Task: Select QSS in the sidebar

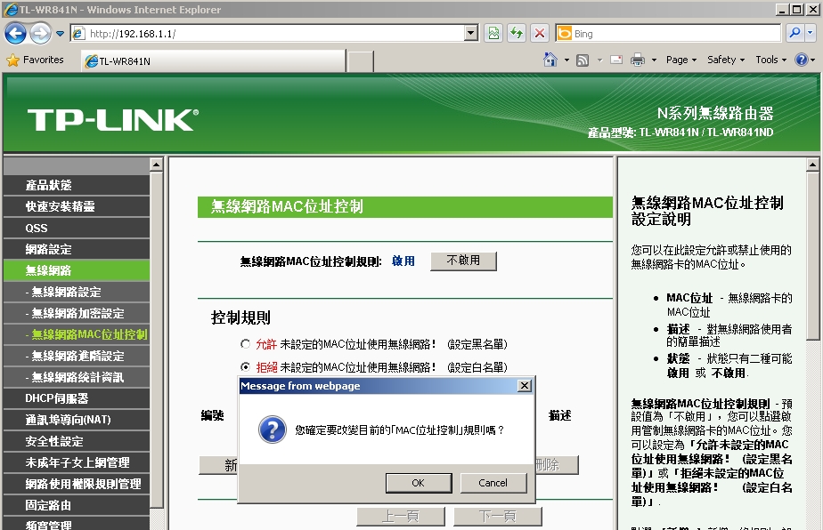Action: tap(76, 228)
